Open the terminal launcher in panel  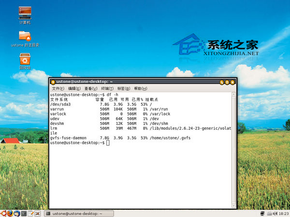24,213
